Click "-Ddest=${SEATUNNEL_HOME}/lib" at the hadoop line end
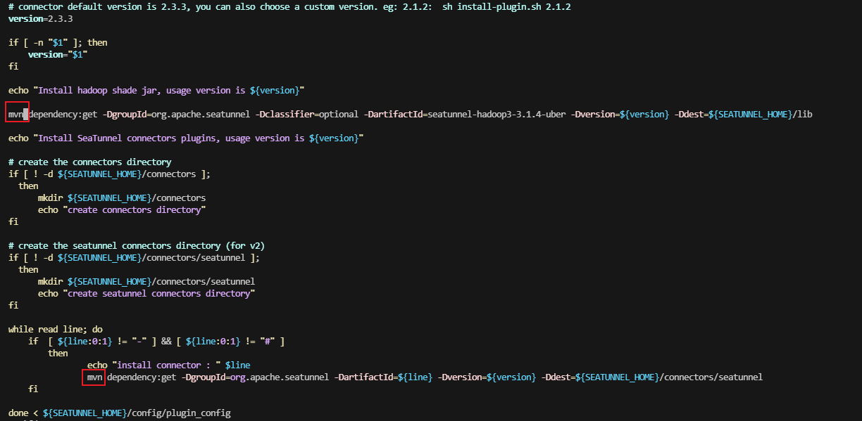This screenshot has width=862, height=421. click(744, 114)
